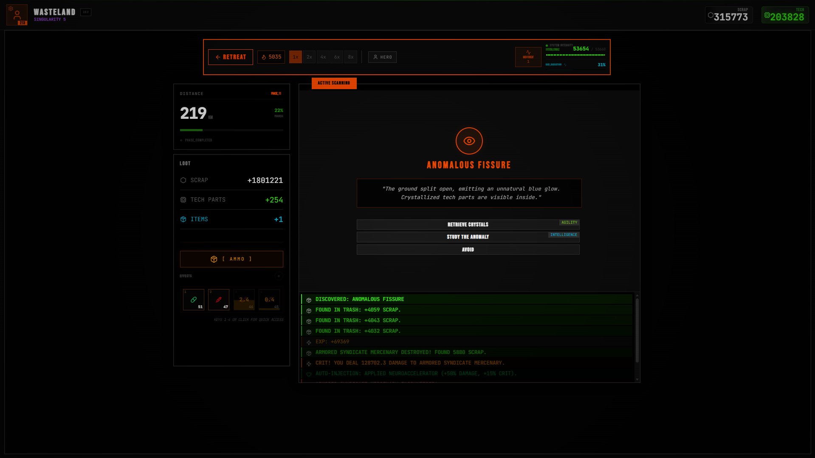The width and height of the screenshot is (815, 458).
Task: Click the 22% progress label
Action: coord(279,110)
